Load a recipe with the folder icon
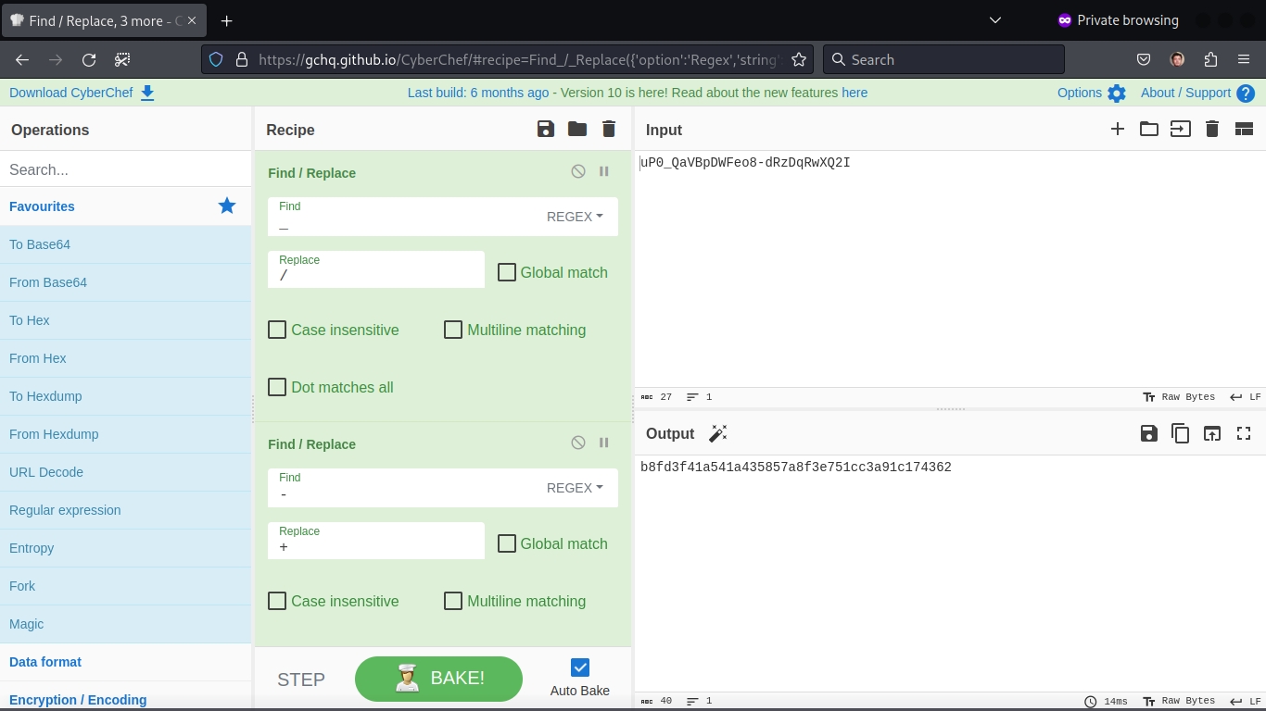The image size is (1266, 711). tap(577, 130)
